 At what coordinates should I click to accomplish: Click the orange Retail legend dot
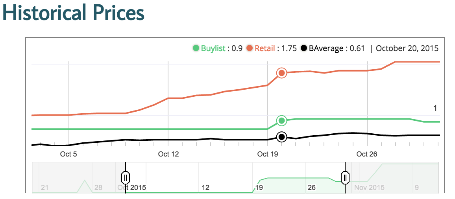click(x=250, y=48)
